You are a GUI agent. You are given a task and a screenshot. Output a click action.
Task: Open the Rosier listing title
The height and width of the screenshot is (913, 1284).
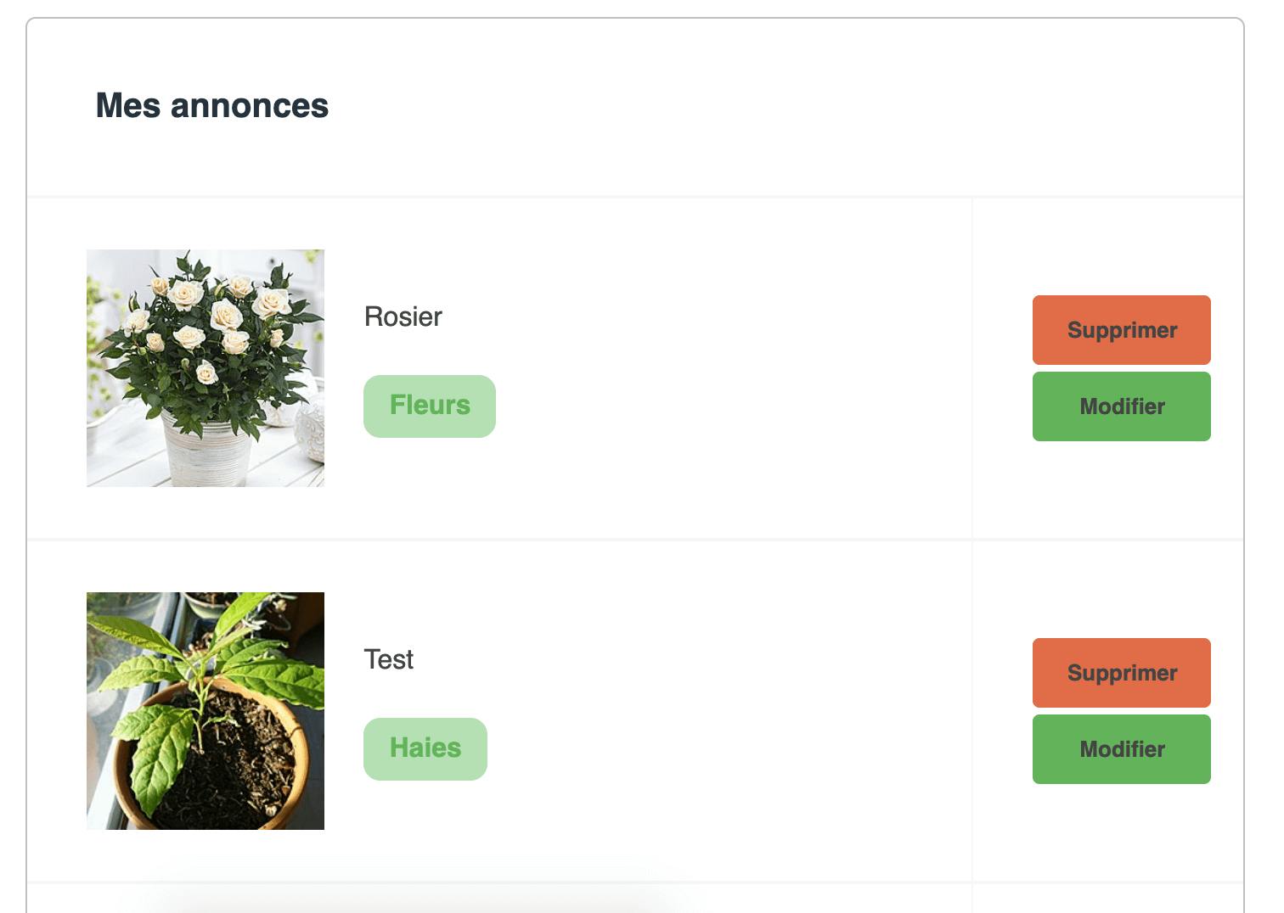pyautogui.click(x=403, y=316)
